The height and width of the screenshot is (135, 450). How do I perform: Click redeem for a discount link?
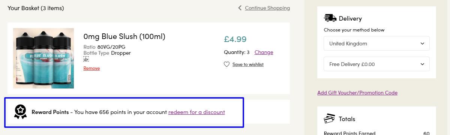[196, 112]
